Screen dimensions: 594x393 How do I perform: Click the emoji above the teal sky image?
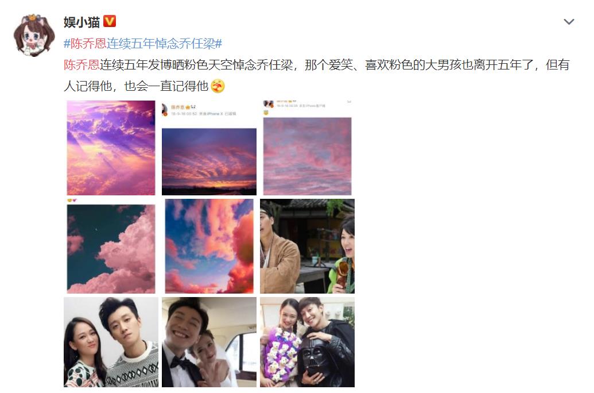pos(72,201)
